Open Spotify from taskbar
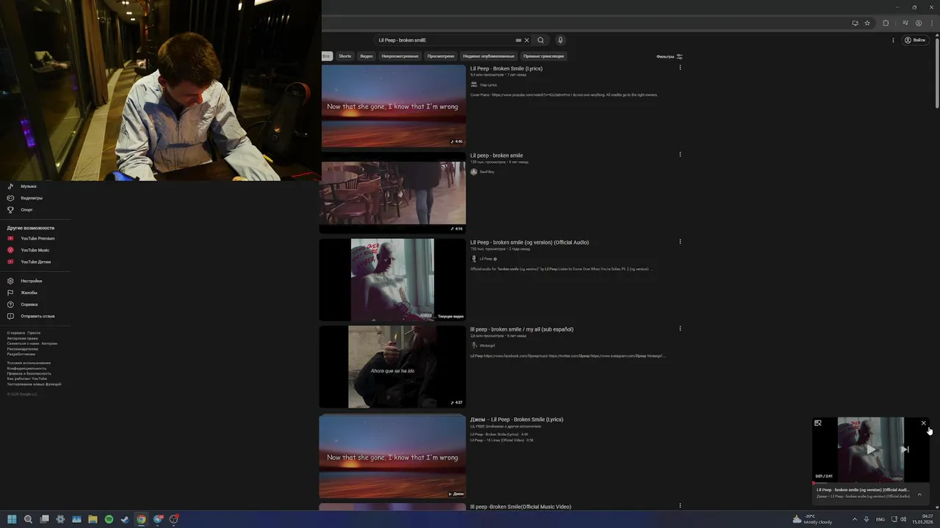Image resolution: width=940 pixels, height=528 pixels. 109,519
